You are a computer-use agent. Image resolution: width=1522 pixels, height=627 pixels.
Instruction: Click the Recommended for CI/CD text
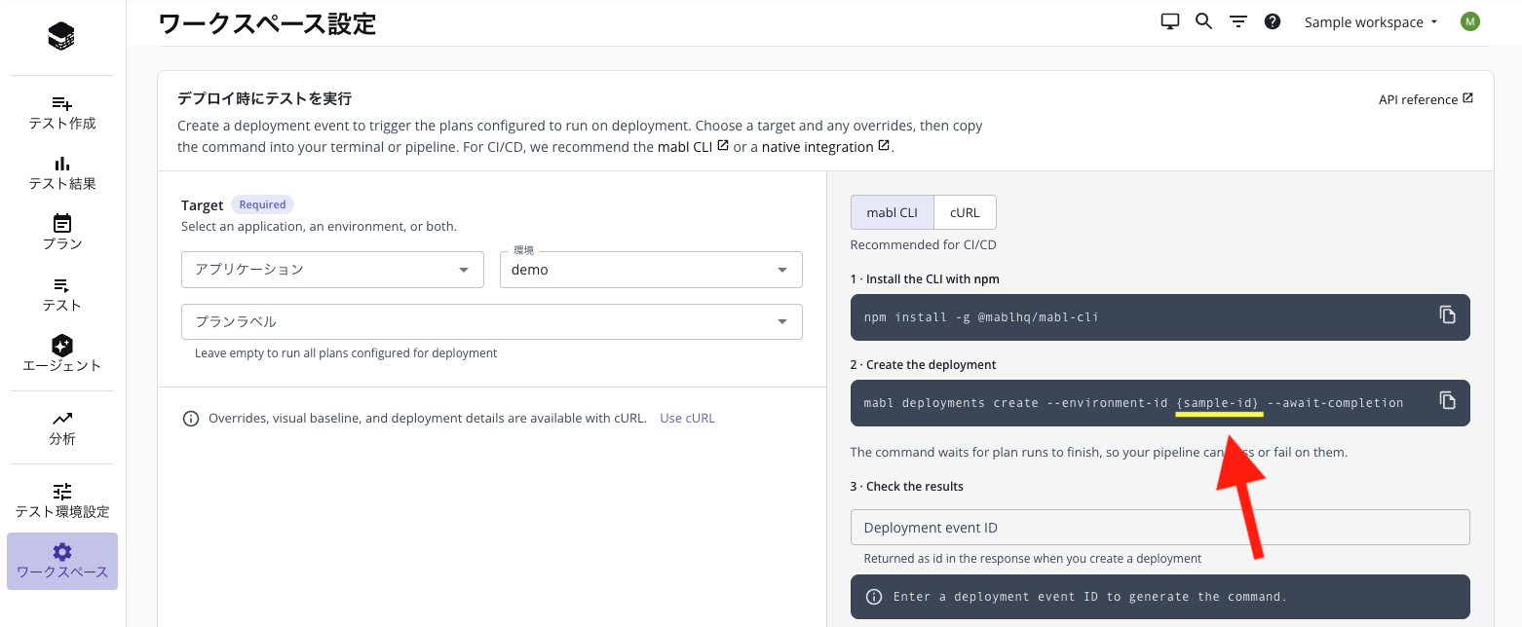923,245
